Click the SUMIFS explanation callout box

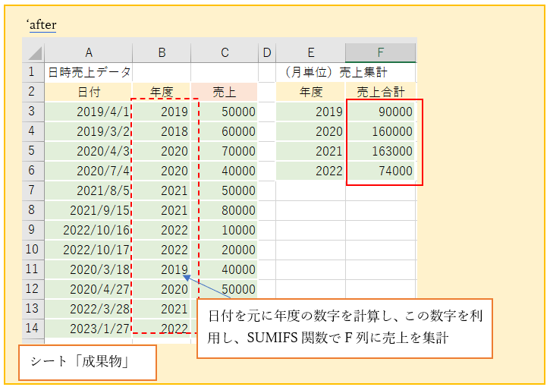(x=344, y=328)
